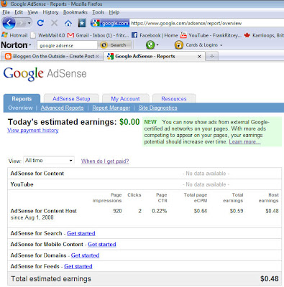Open the View menu
The height and width of the screenshot is (287, 284).
(x=32, y=12)
